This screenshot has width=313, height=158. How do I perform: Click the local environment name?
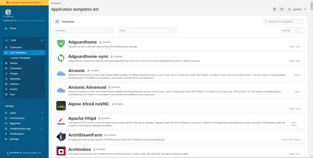point(13,40)
